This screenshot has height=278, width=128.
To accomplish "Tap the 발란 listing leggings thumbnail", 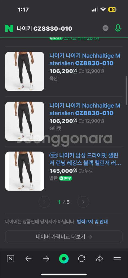I will [25, 171].
